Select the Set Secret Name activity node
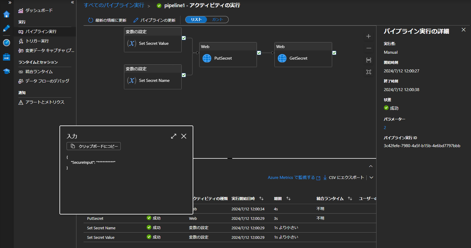 [153, 77]
